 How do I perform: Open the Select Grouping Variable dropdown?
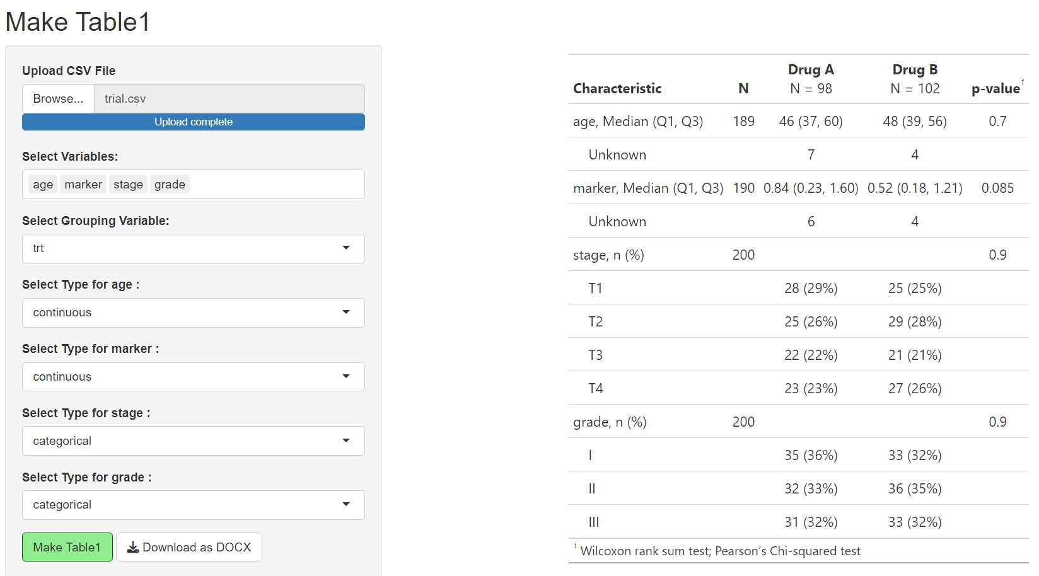pos(193,248)
